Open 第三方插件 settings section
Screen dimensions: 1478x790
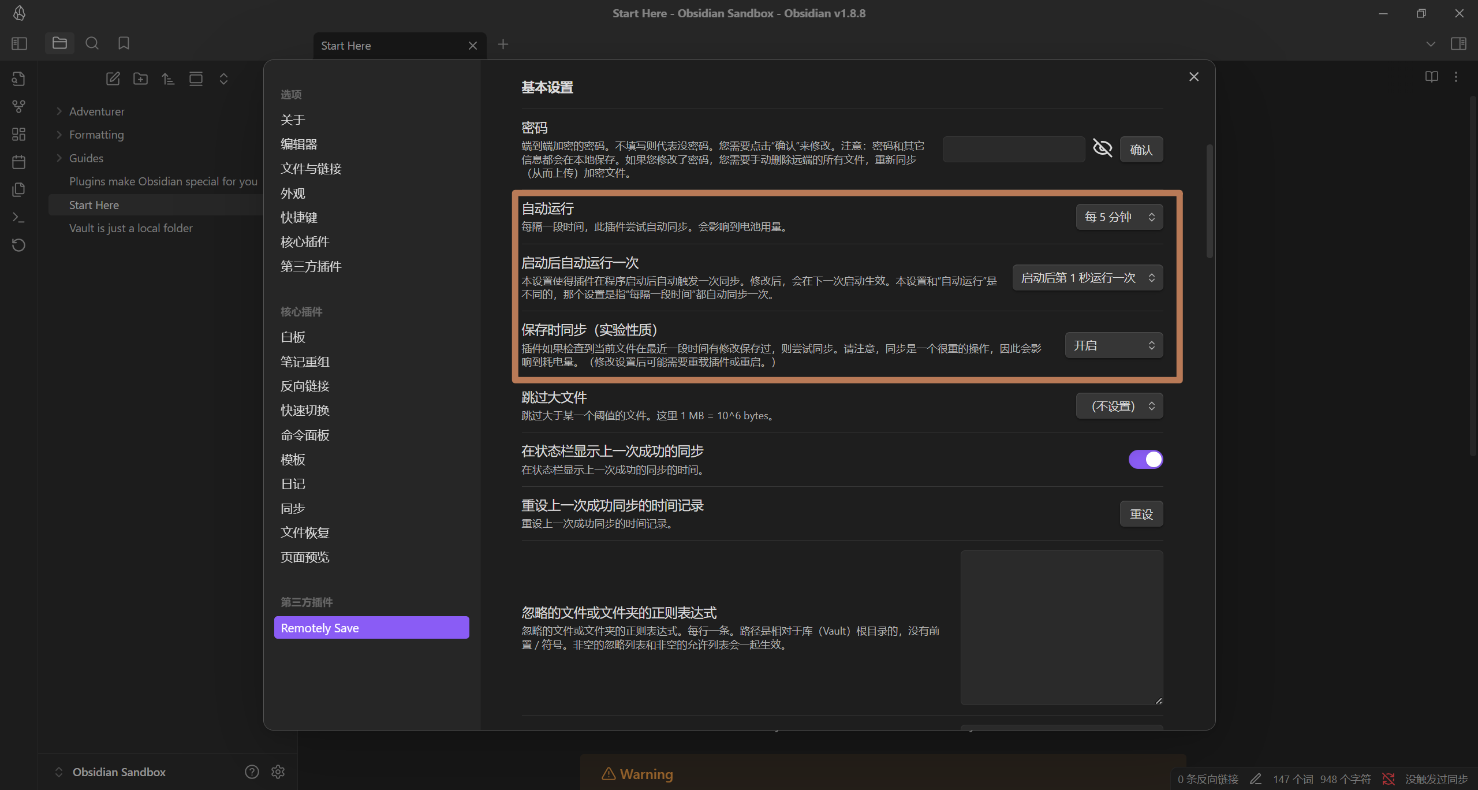click(311, 266)
